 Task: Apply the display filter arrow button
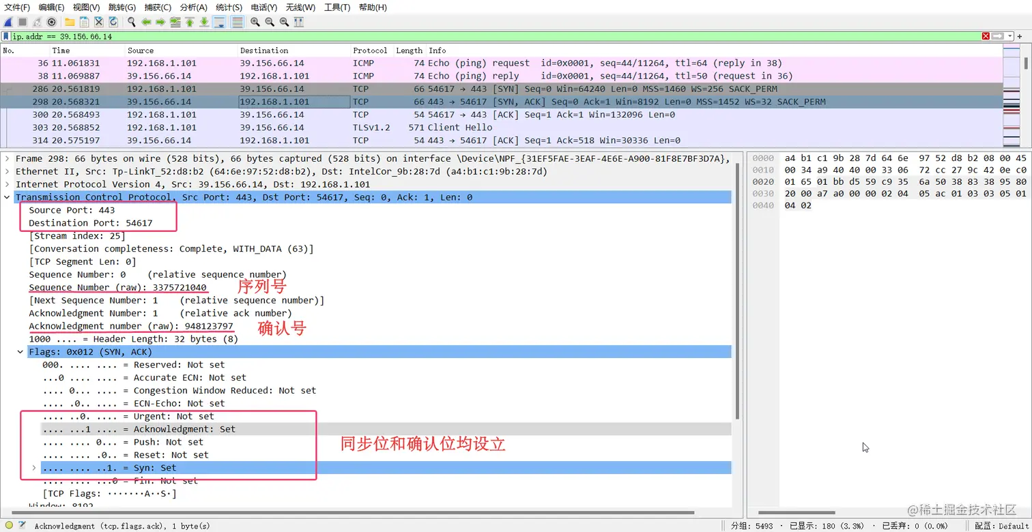pos(997,36)
